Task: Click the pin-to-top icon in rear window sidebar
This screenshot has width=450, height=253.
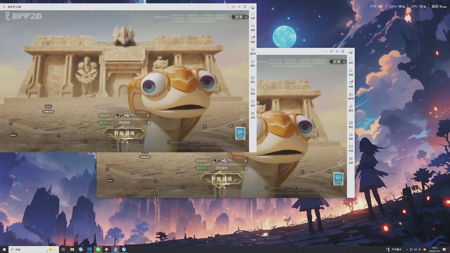Action: coord(350,107)
